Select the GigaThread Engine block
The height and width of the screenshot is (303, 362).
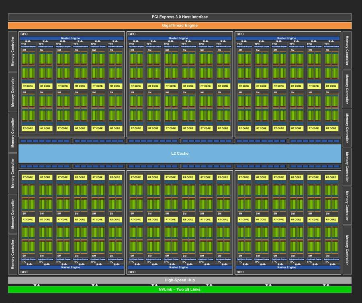181,25
